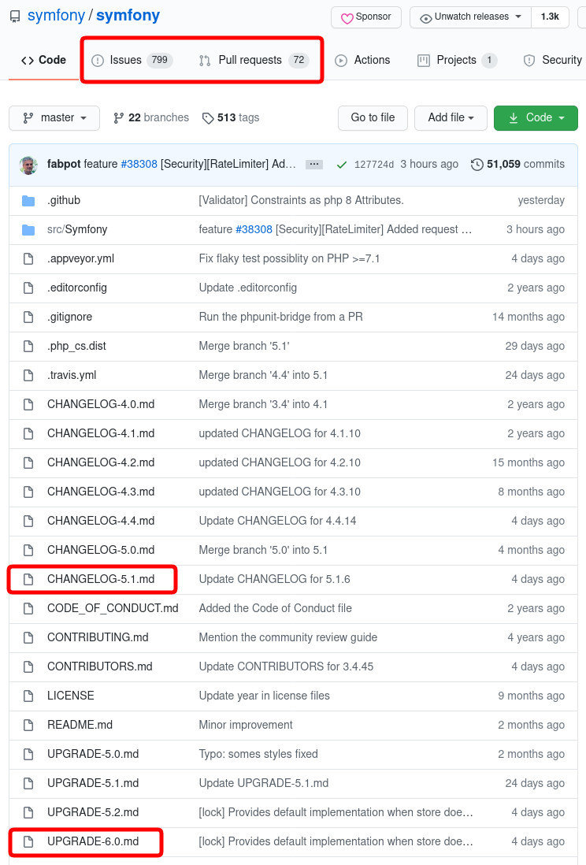
Task: Click the file icon next to .php_cs.dist
Action: (28, 347)
